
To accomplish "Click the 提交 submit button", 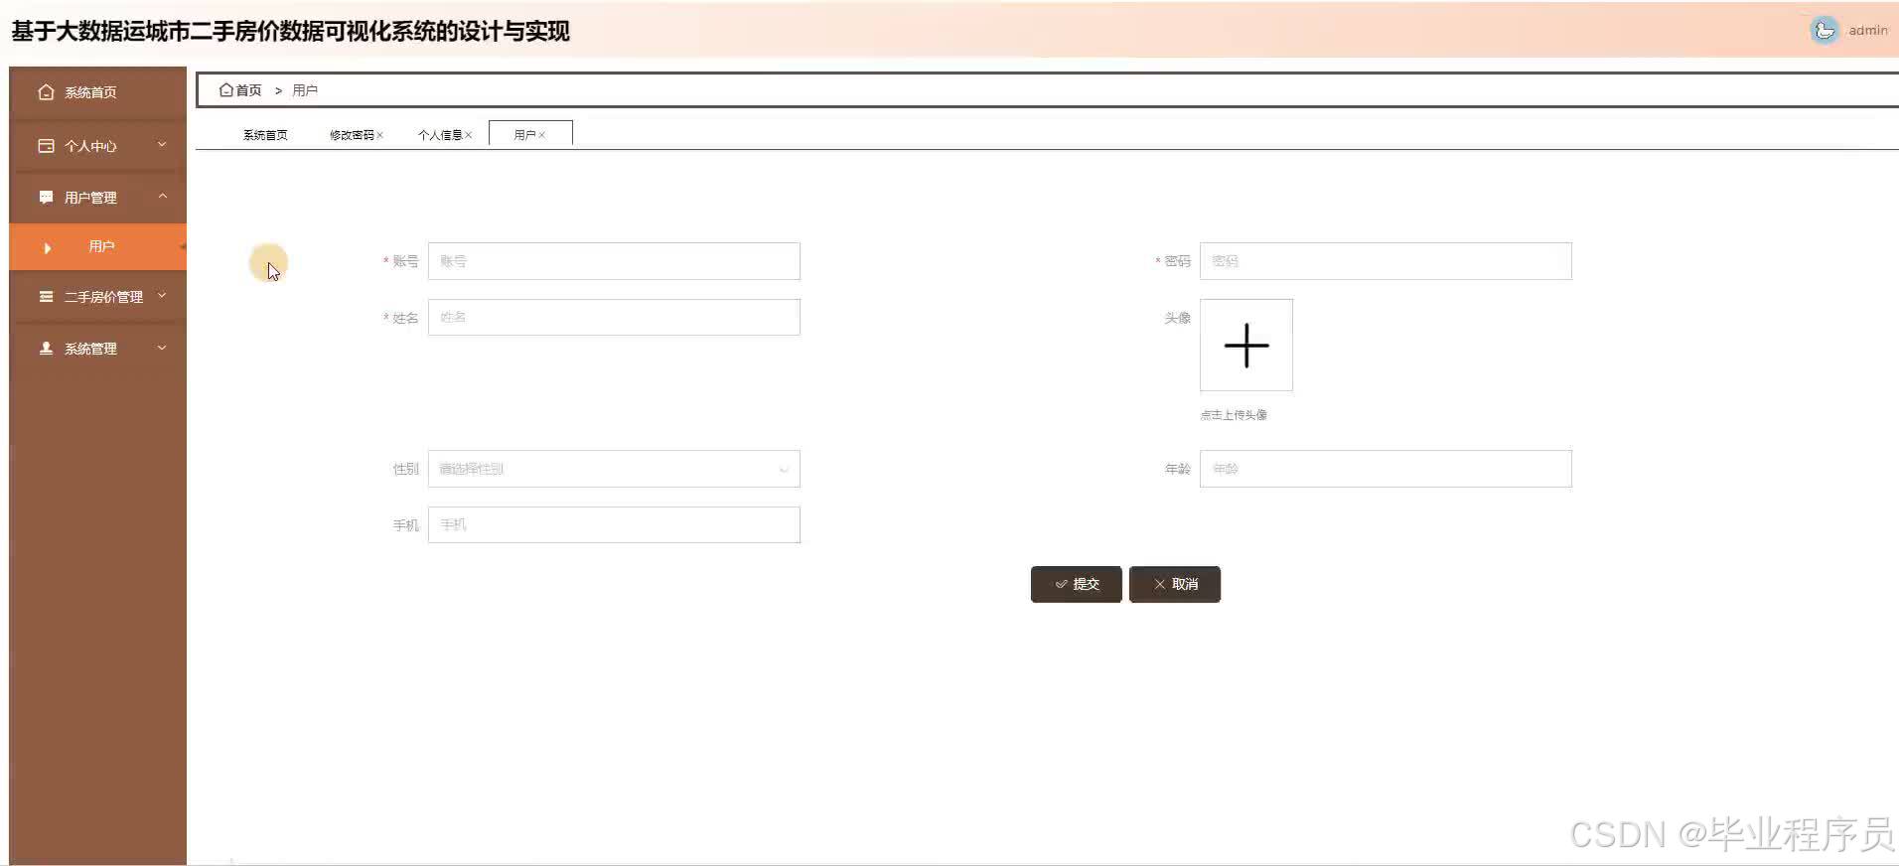I will point(1077,584).
